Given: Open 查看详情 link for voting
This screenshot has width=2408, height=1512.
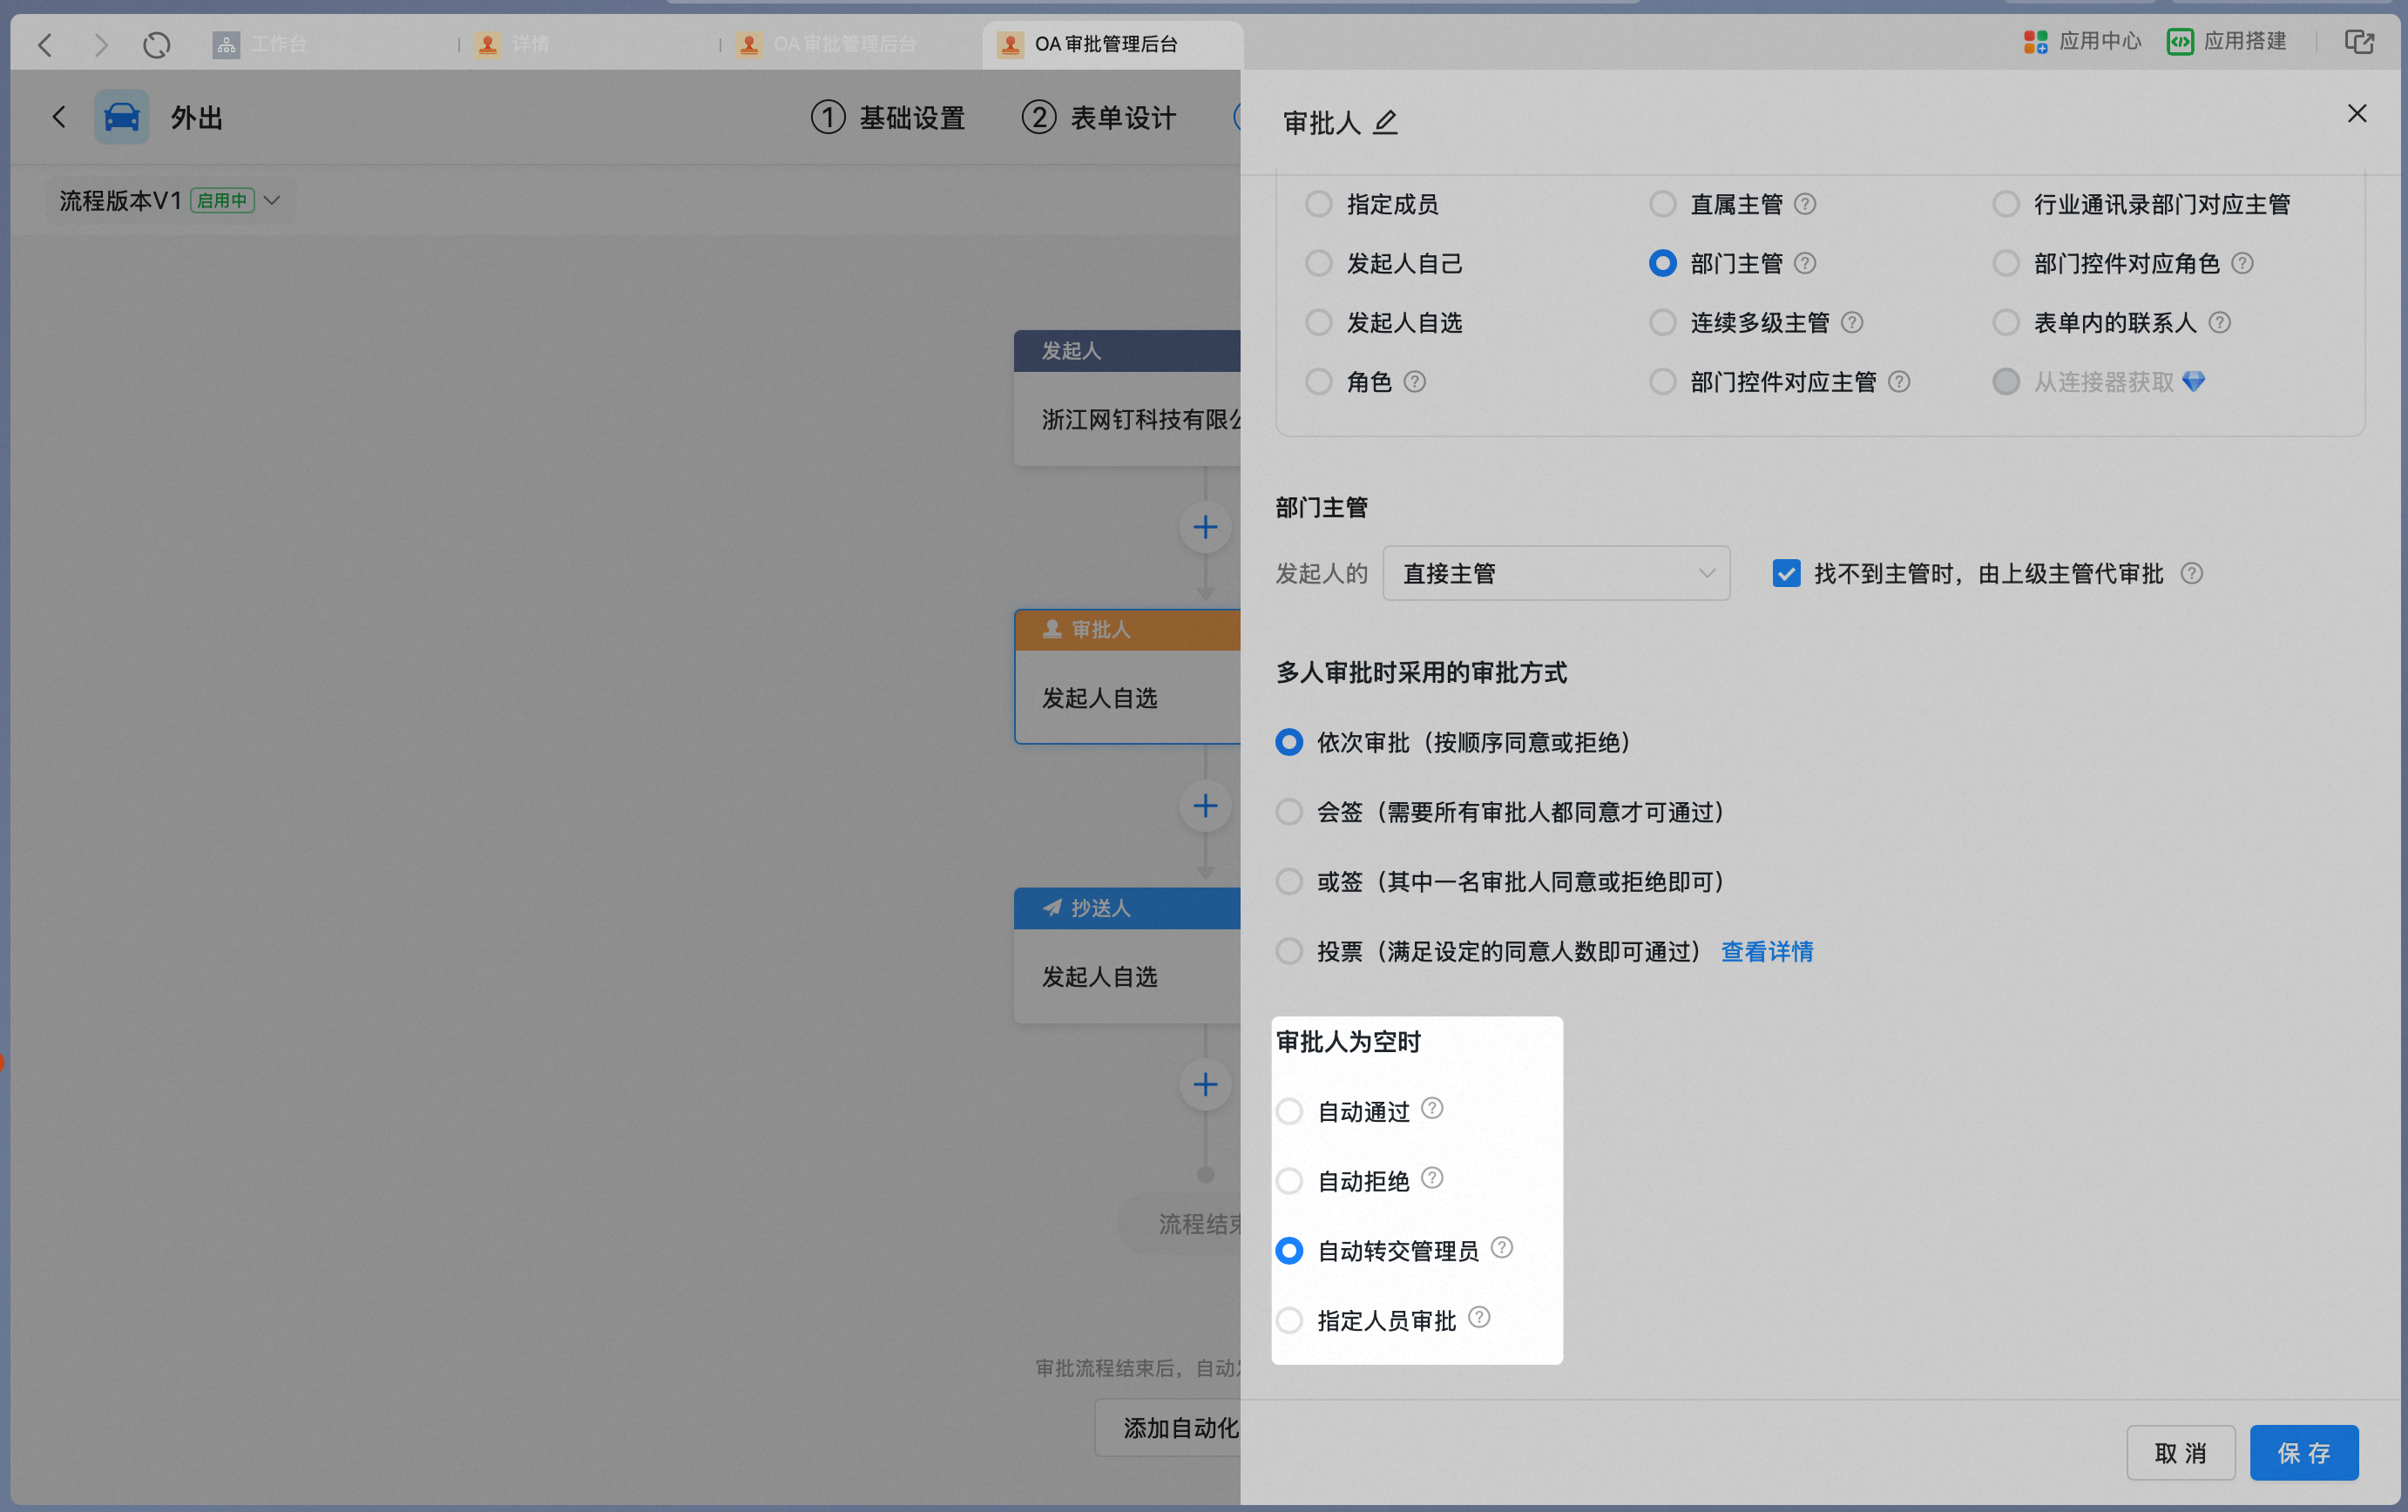Looking at the screenshot, I should click(x=1766, y=951).
